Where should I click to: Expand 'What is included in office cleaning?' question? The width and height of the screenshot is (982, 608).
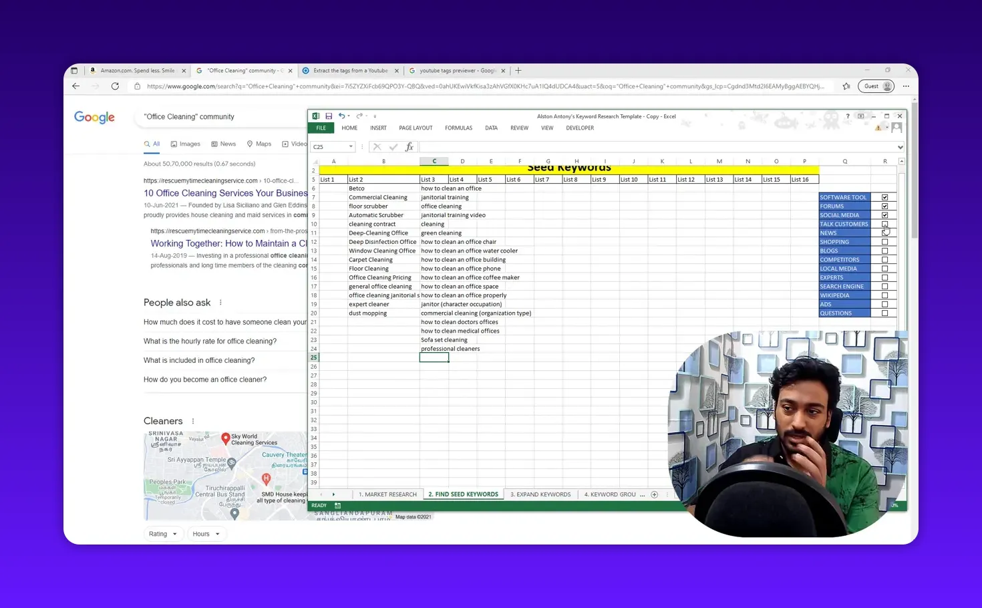pos(199,360)
